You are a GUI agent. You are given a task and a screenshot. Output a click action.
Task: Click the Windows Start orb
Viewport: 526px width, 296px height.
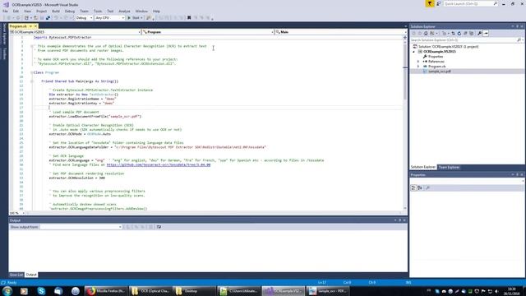point(7,290)
